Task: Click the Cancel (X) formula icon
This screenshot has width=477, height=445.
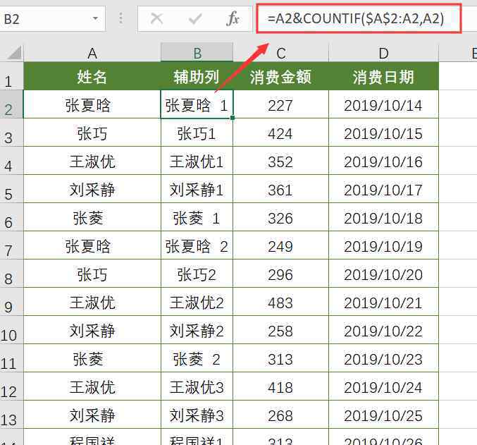Action: tap(156, 18)
